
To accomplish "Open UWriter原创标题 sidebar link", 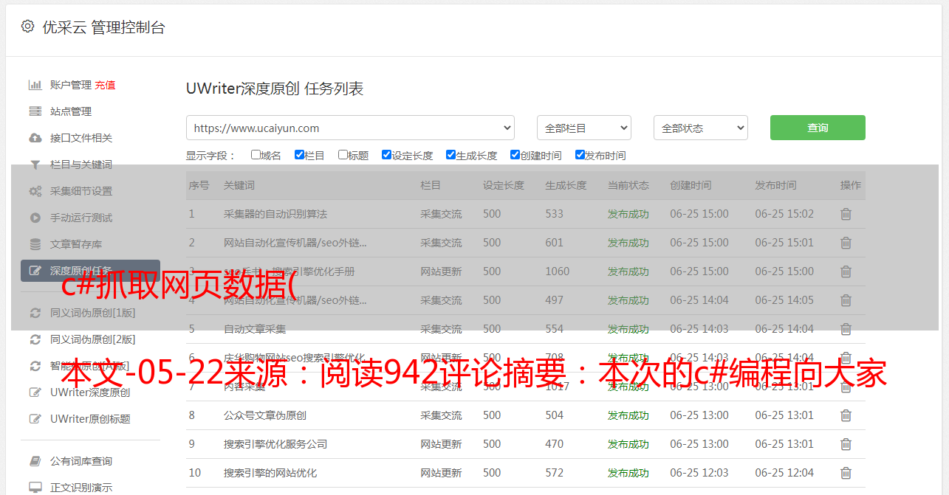I will (90, 419).
